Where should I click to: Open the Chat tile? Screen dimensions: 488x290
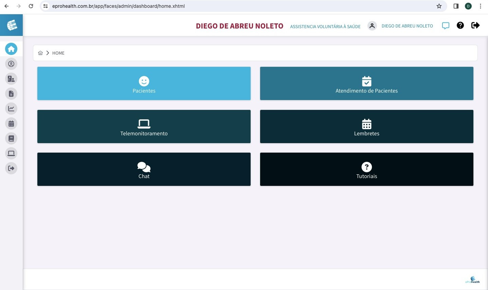pyautogui.click(x=144, y=169)
